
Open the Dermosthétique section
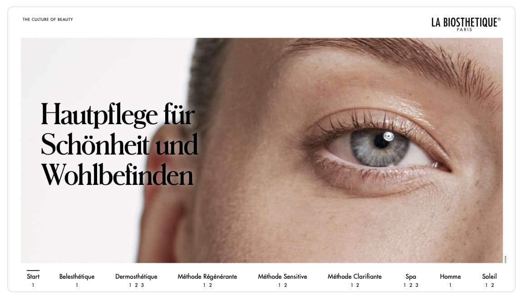[x=136, y=276]
